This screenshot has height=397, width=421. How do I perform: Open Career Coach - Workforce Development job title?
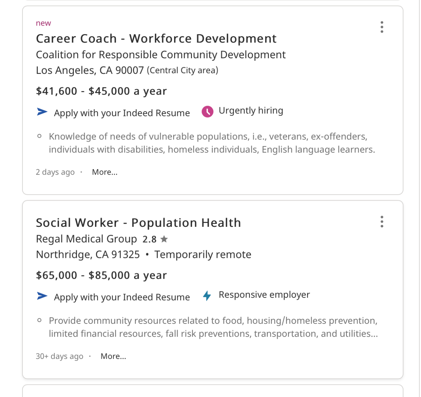click(x=156, y=39)
